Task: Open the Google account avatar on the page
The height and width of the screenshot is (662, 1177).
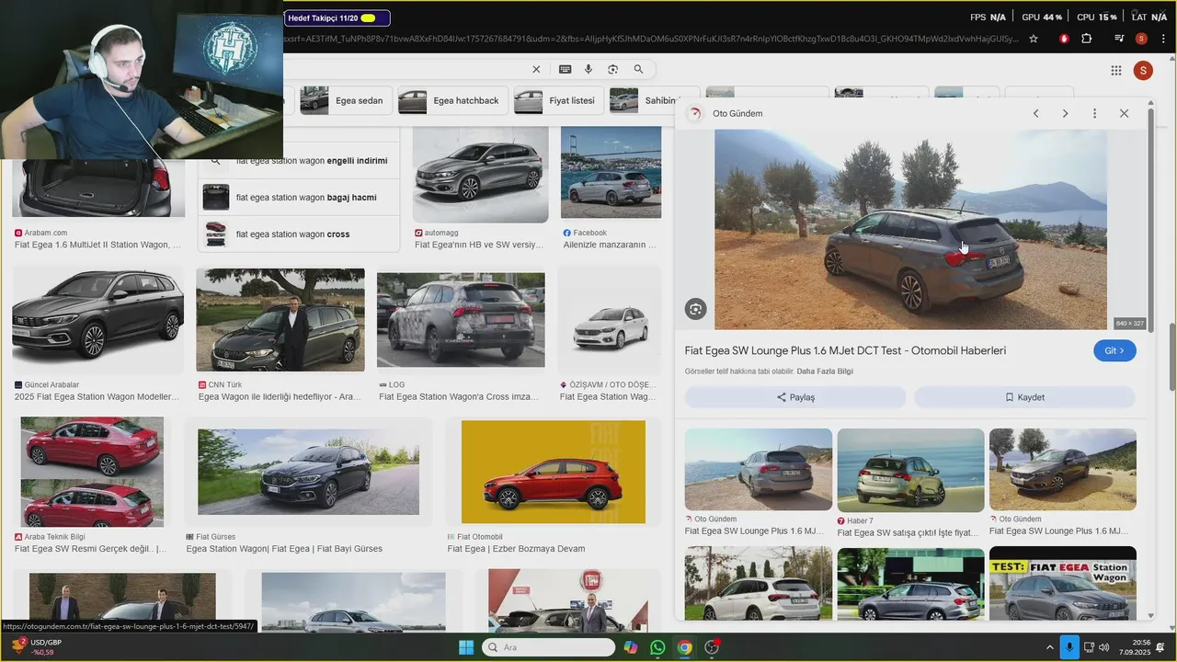Action: 1143,71
